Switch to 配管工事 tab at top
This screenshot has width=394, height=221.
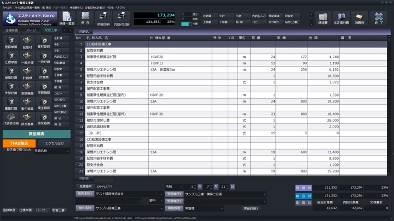coord(51,31)
